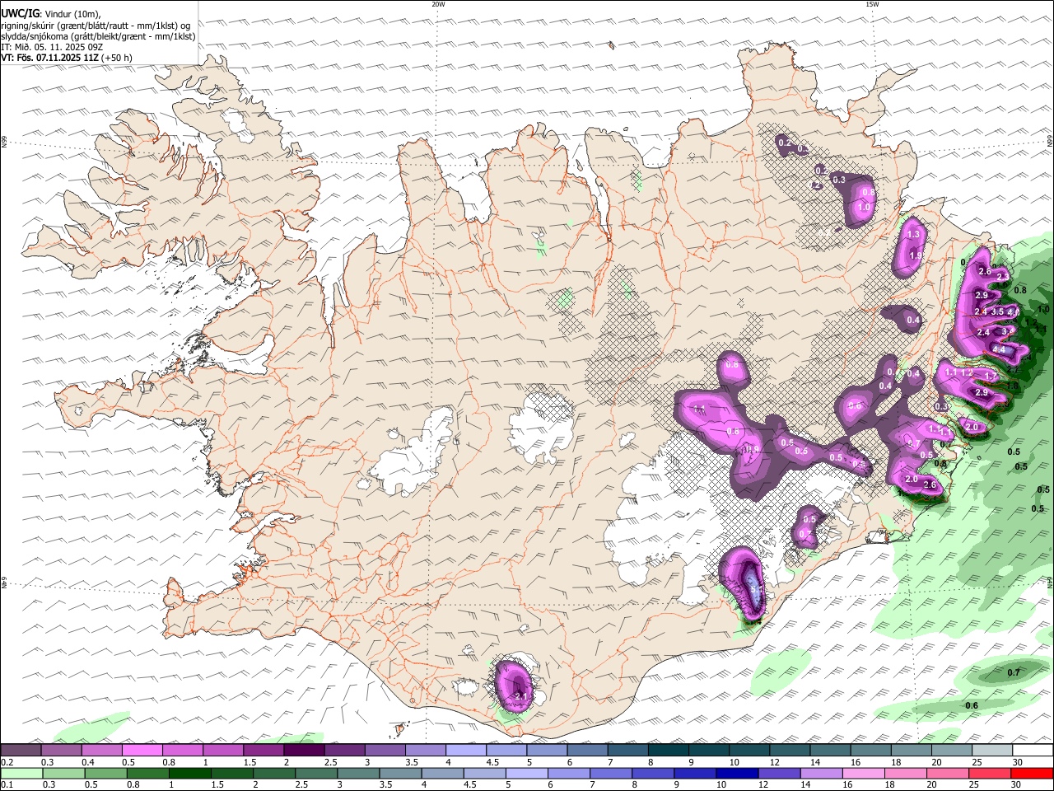This screenshot has height=791, width=1054.
Task: Click the steel blue 6–7 snow legend swatch
Action: 587,751
